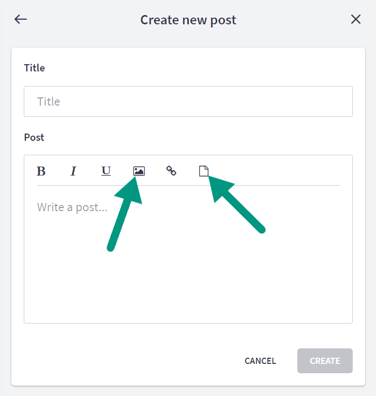
Task: Underline text using the U icon
Action: (106, 171)
